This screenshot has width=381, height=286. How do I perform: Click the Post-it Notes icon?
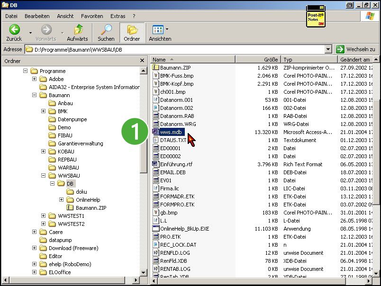316,17
